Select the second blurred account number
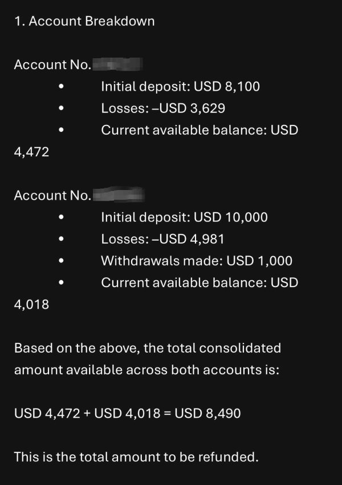 pos(117,195)
